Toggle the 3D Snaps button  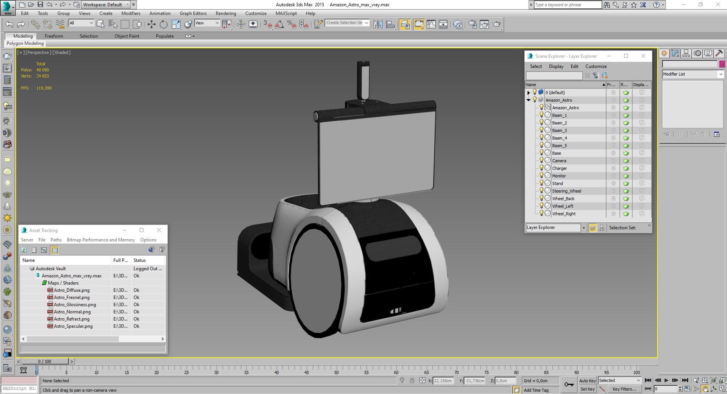268,25
